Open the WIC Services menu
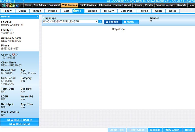 [69, 5]
